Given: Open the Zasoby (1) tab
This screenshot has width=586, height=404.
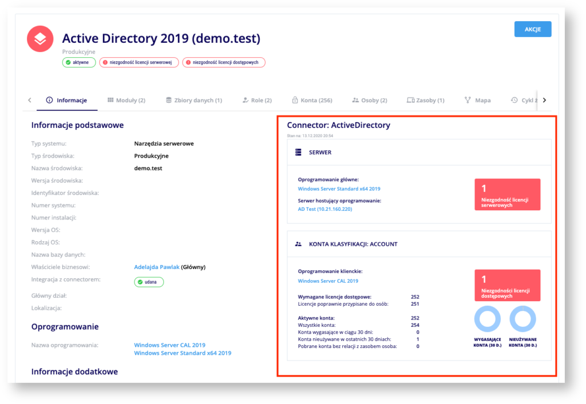Looking at the screenshot, I should [426, 100].
